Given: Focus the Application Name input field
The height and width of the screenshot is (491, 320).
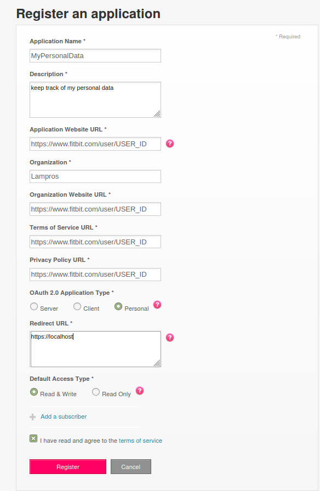Looking at the screenshot, I should pos(95,56).
